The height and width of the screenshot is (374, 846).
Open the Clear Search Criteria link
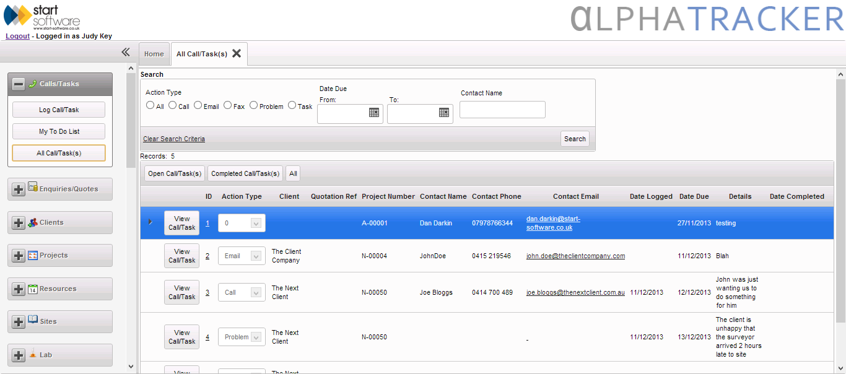173,138
